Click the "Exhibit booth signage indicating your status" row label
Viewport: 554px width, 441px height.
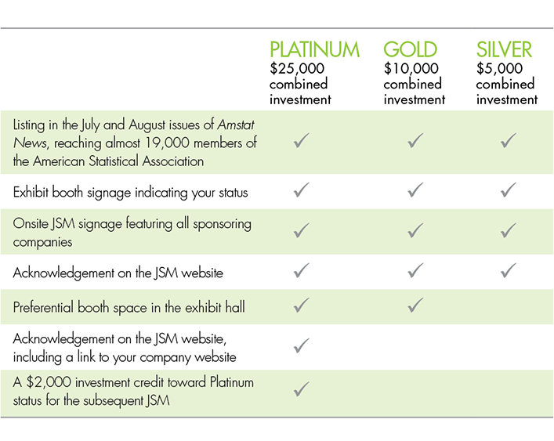[130, 191]
